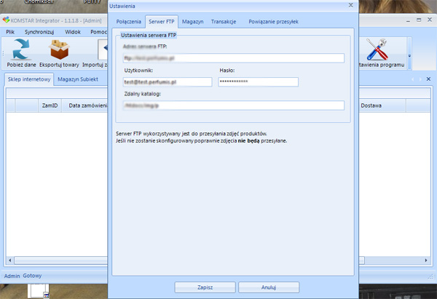The image size is (437, 299).
Task: Click the Zapisz button
Action: click(205, 287)
